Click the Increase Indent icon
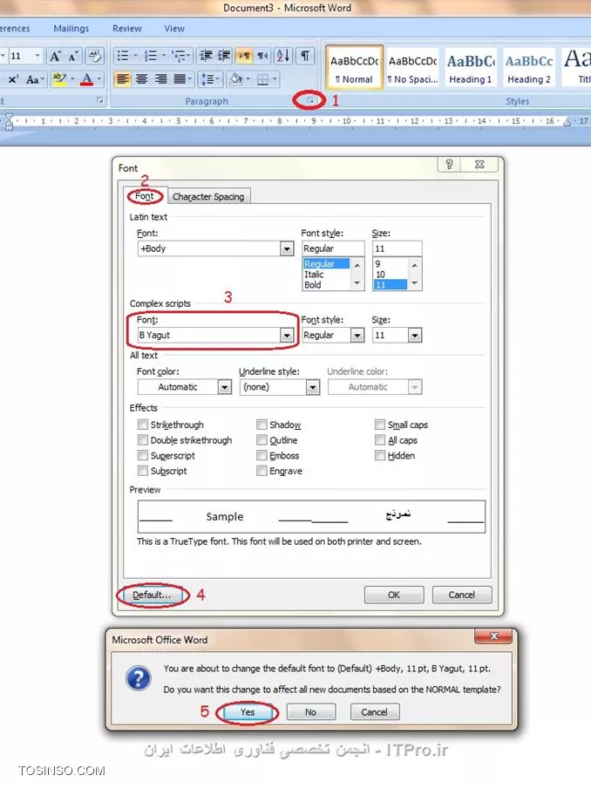 [x=224, y=56]
